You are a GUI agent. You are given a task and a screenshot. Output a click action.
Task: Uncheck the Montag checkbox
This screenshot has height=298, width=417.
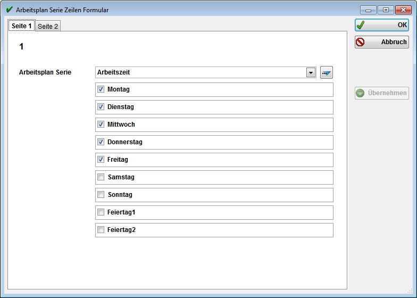(x=101, y=89)
